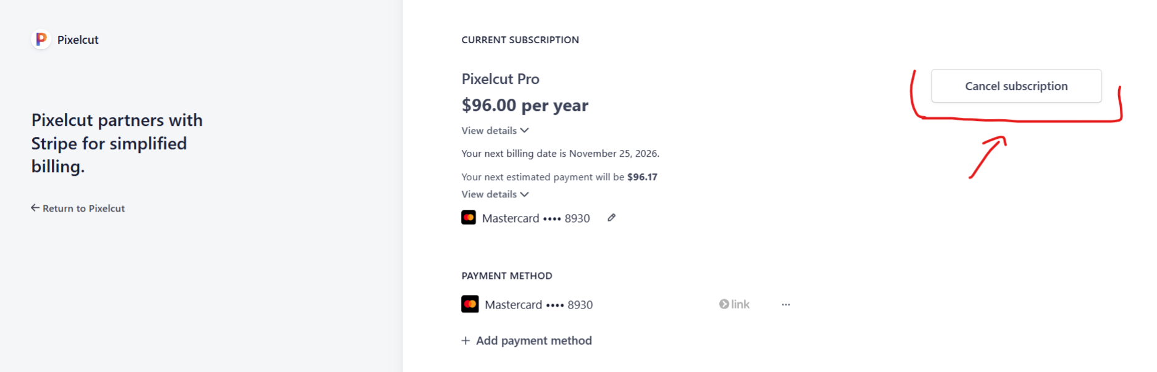This screenshot has width=1157, height=372.
Task: Click Mastercard logo under Payment Method
Action: coord(470,304)
